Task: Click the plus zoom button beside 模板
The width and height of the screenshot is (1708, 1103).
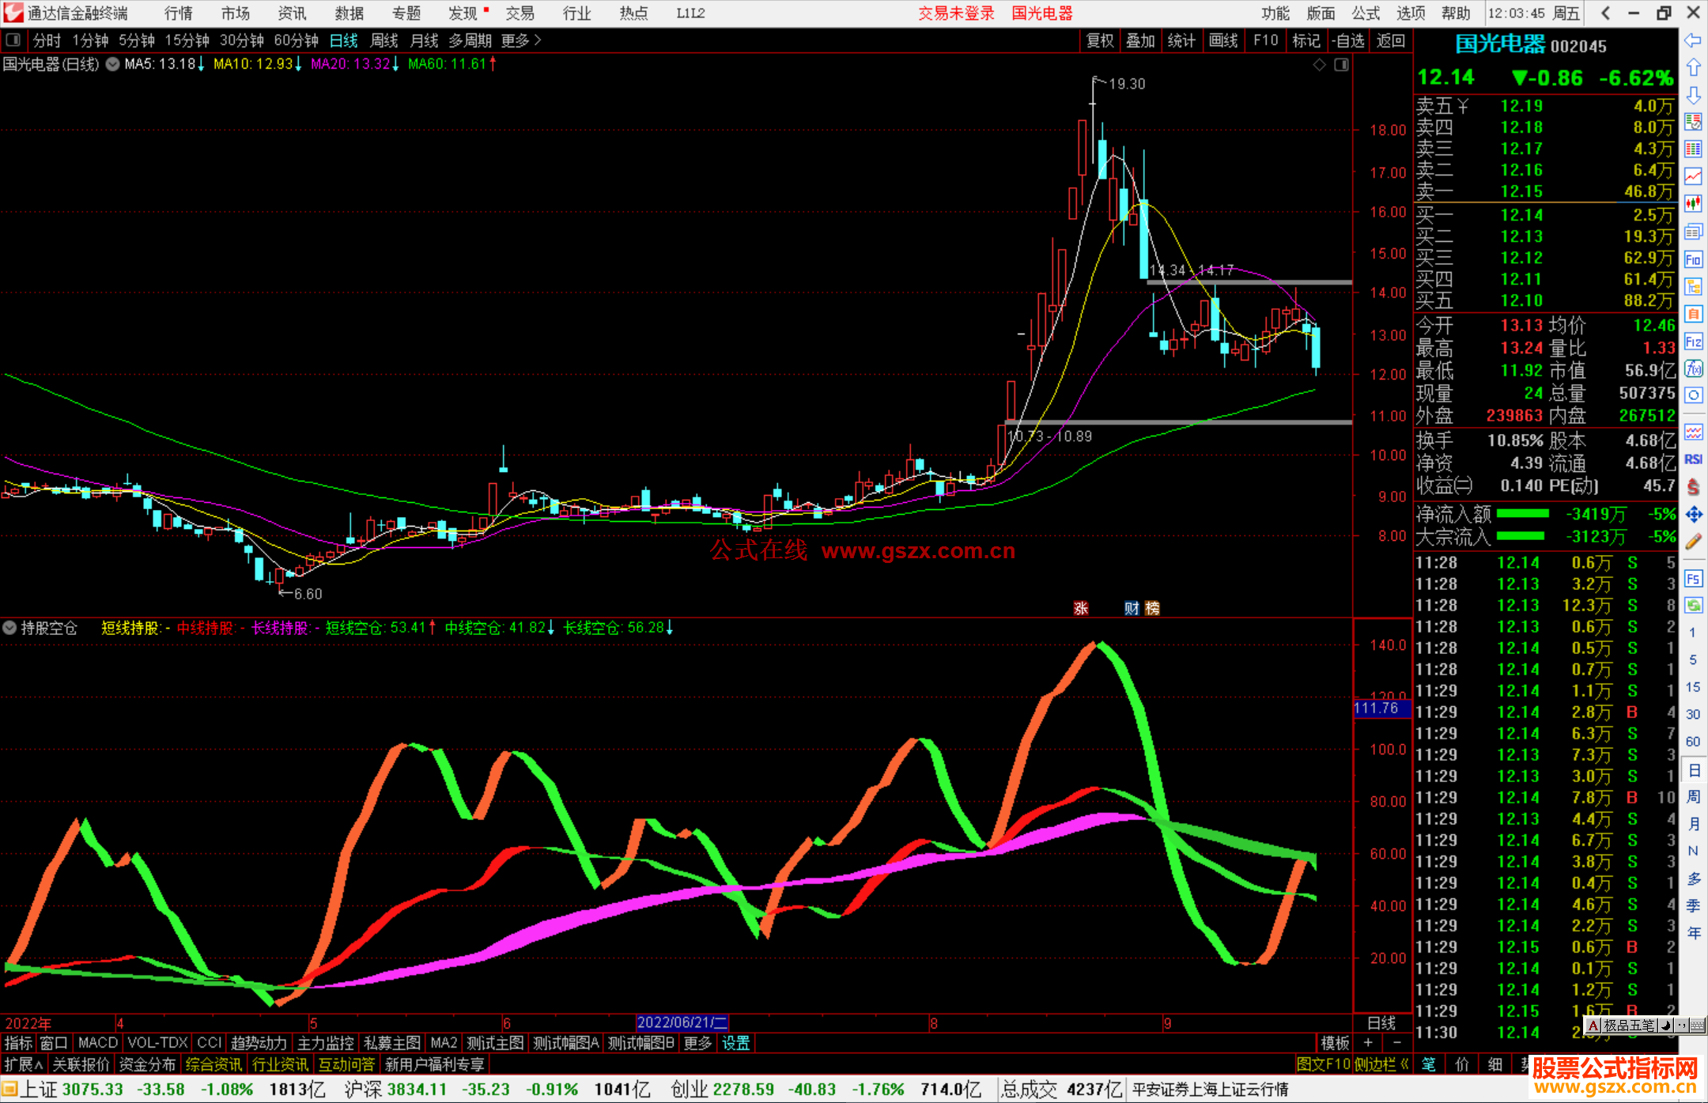Action: pyautogui.click(x=1368, y=1043)
